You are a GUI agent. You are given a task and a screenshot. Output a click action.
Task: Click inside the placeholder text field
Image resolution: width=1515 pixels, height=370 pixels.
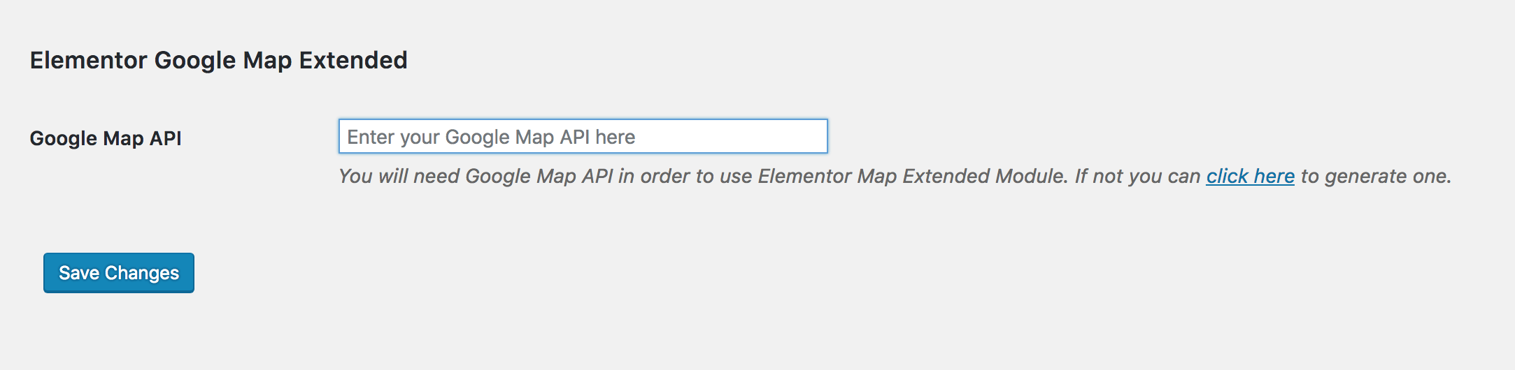tap(583, 137)
